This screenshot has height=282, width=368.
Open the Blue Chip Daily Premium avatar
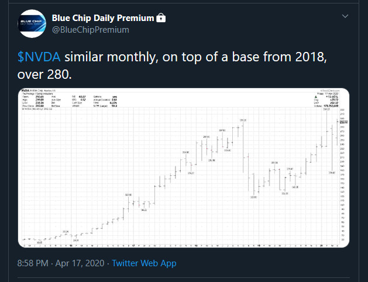click(32, 24)
